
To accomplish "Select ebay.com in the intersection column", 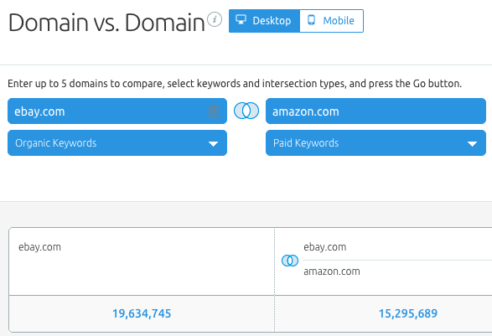I will click(x=324, y=247).
